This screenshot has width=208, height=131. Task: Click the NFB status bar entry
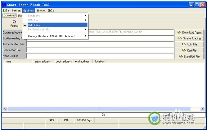coord(51,120)
